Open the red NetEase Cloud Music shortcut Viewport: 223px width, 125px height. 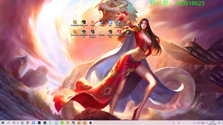tap(119, 33)
